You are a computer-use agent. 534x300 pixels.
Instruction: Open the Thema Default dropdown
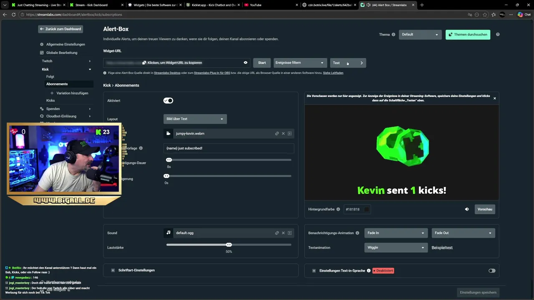pyautogui.click(x=420, y=35)
